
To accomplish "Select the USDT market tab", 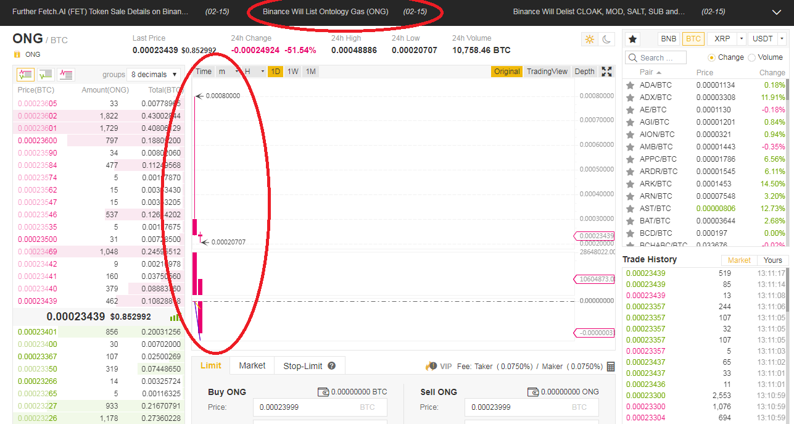I will 763,39.
